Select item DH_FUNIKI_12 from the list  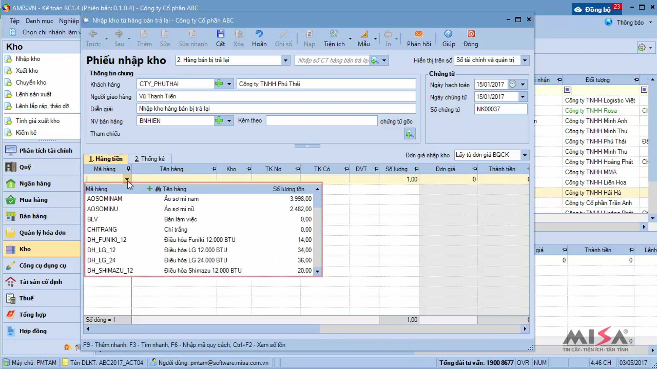point(199,240)
